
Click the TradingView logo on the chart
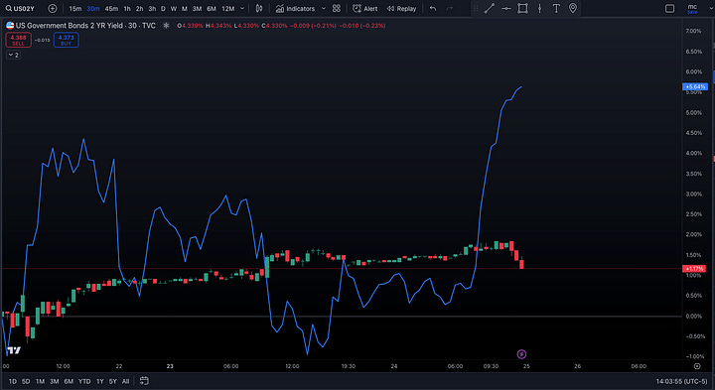click(x=14, y=350)
